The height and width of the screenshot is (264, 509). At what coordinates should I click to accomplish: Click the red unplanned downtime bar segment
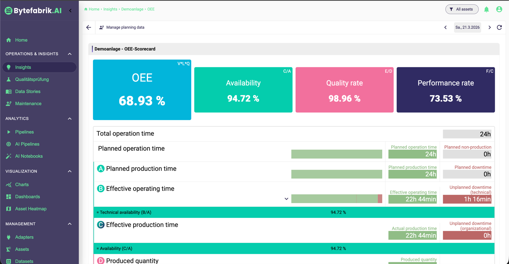(380, 199)
